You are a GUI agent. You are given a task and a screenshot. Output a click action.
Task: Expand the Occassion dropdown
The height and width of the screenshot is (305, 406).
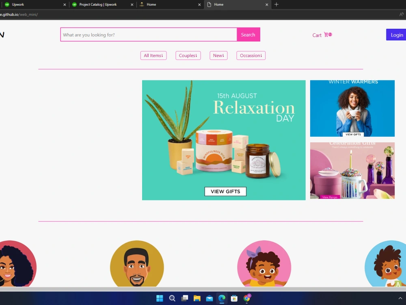[251, 55]
